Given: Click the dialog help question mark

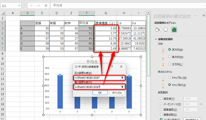Looking at the screenshot, I should tap(112, 67).
